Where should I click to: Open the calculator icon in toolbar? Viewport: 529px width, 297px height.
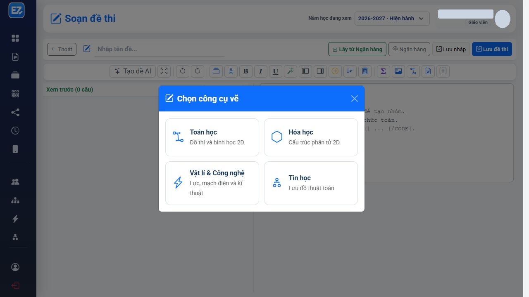[365, 71]
